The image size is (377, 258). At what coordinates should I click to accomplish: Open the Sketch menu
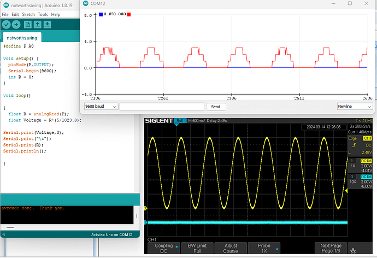pos(29,14)
